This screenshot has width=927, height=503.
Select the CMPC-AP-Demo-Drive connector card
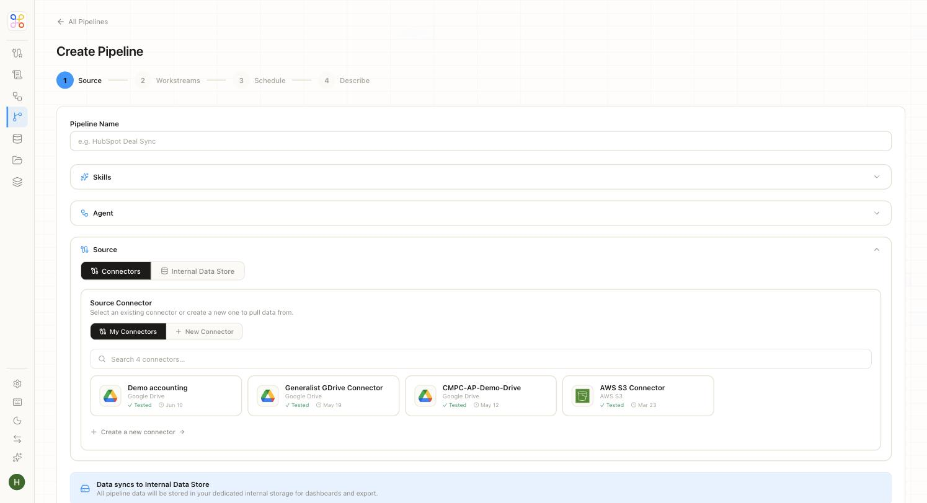[481, 396]
